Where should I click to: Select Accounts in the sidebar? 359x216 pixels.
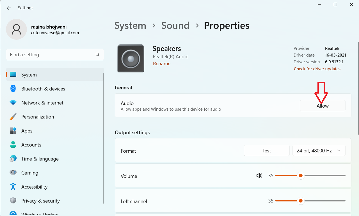coord(31,145)
